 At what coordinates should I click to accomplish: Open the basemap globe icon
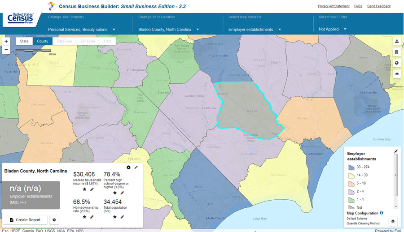click(397, 63)
